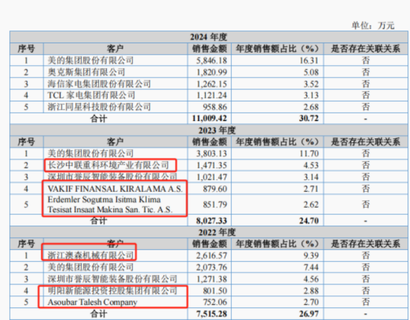
Task: Click the 2022 total 7,515.28
Action: tap(211, 314)
